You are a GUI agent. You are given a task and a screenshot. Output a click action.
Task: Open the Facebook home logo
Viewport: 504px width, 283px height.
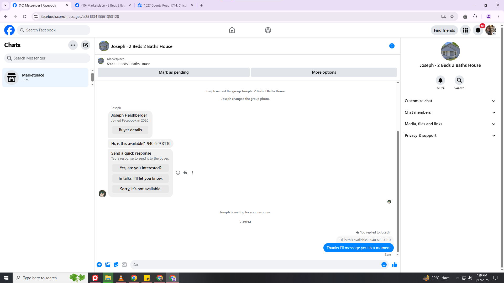[9, 30]
